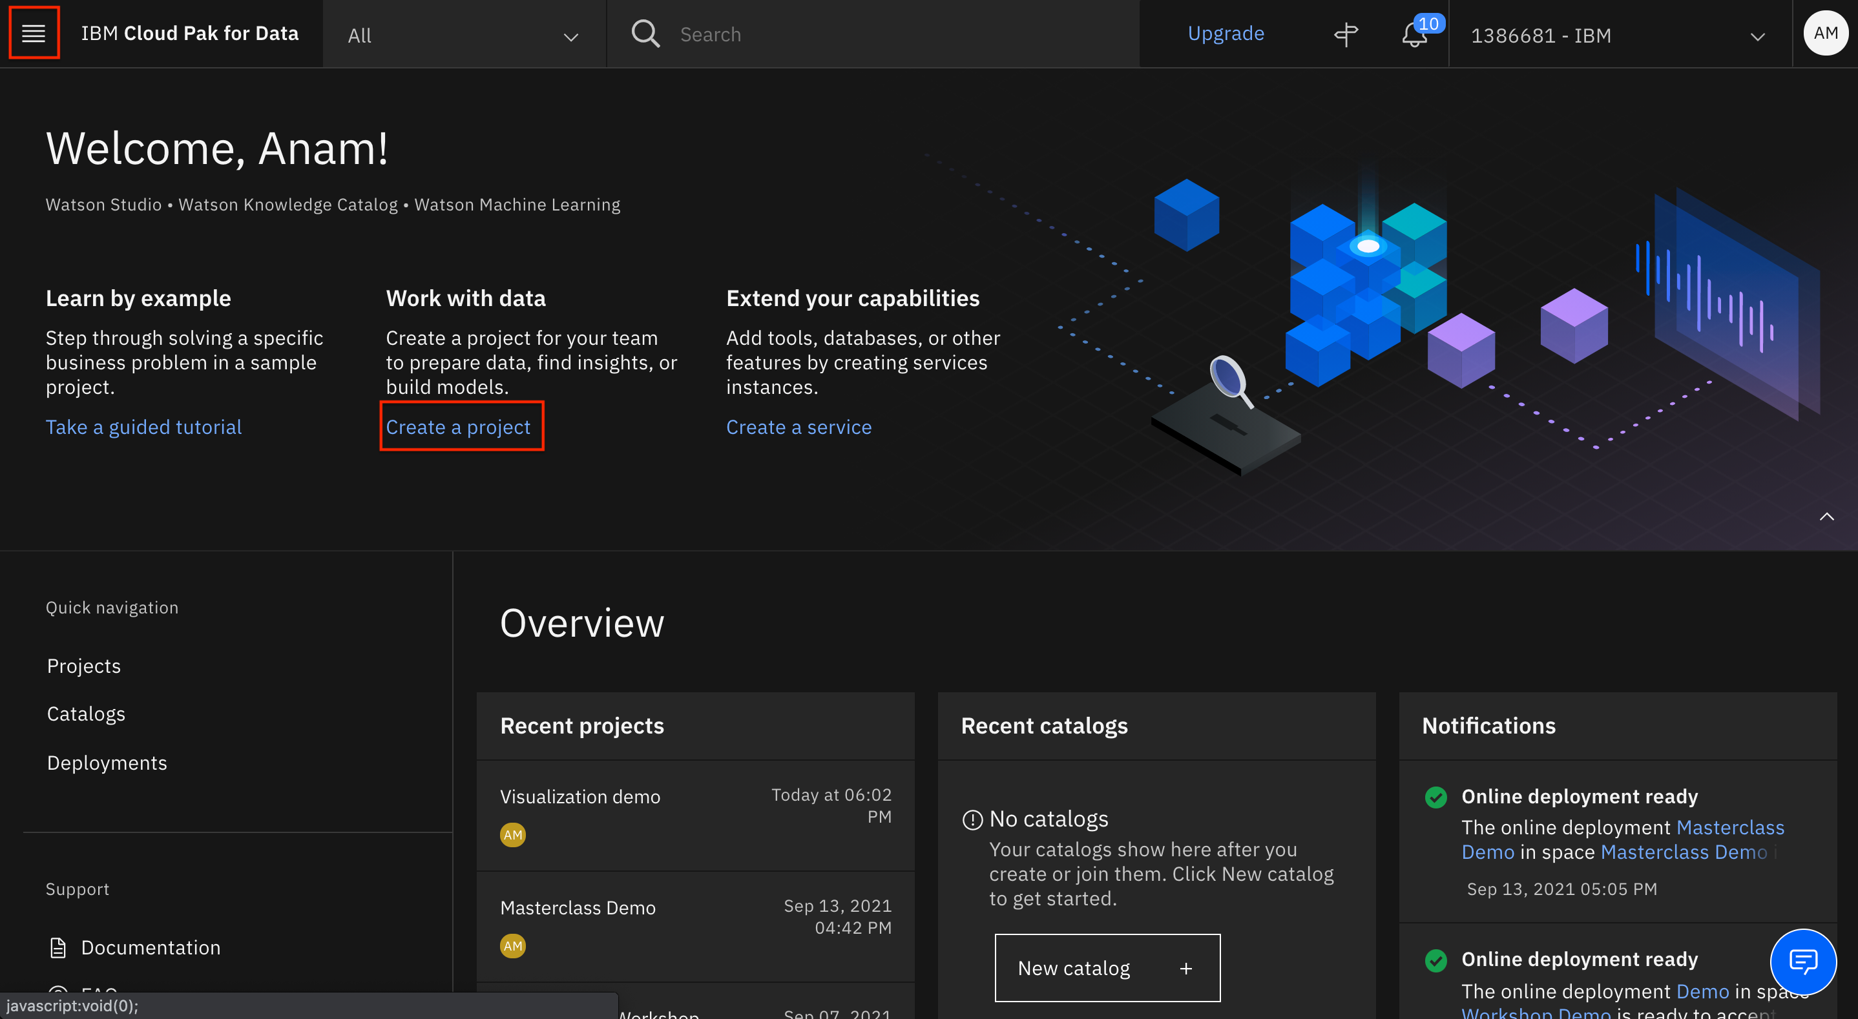Open the Masterclass Demo recent project
This screenshot has height=1019, width=1858.
click(578, 907)
